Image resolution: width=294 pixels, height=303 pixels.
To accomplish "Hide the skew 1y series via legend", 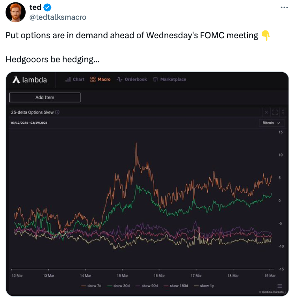I will [204, 286].
